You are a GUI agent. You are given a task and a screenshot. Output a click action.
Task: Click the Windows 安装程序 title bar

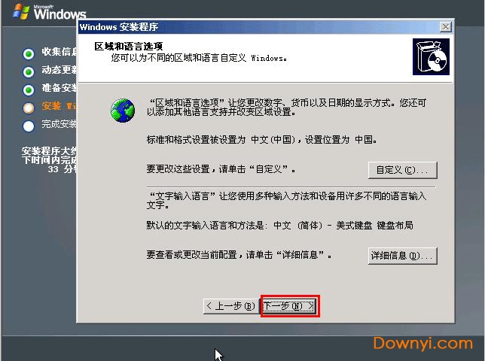point(256,27)
